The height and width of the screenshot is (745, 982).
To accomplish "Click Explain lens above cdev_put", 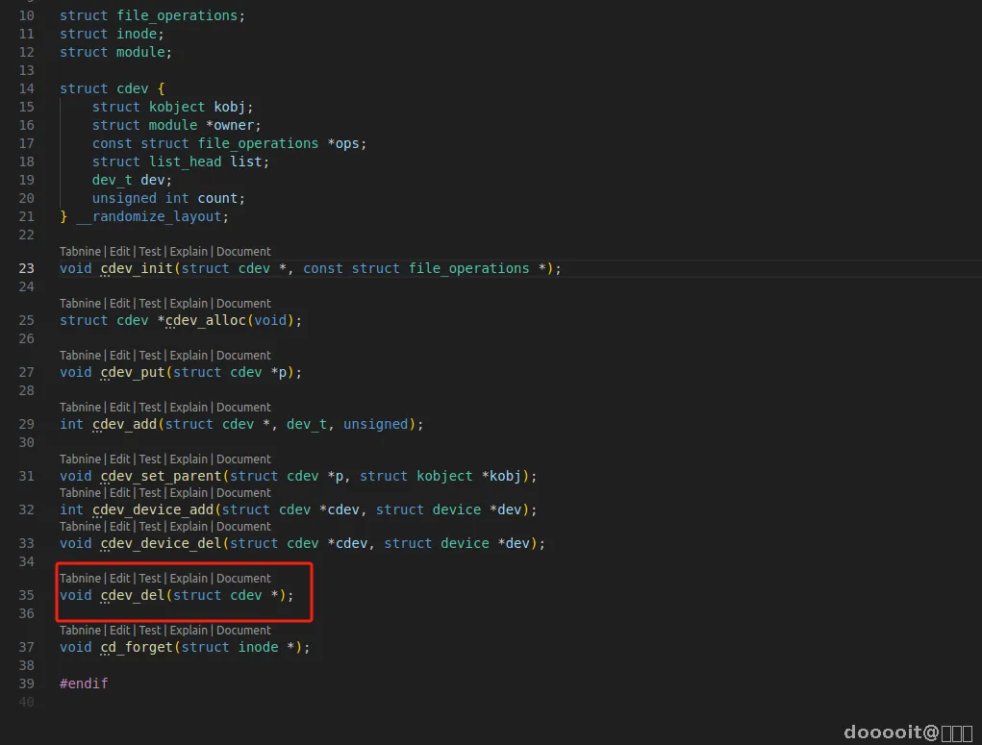I will point(189,355).
